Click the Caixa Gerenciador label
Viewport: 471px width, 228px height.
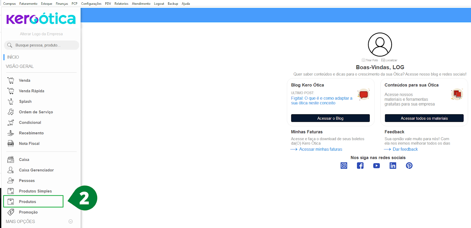[36, 170]
